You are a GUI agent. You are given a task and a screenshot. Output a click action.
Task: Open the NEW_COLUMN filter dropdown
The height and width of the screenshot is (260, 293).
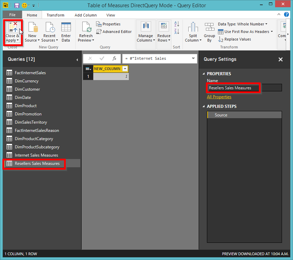pyautogui.click(x=125, y=69)
